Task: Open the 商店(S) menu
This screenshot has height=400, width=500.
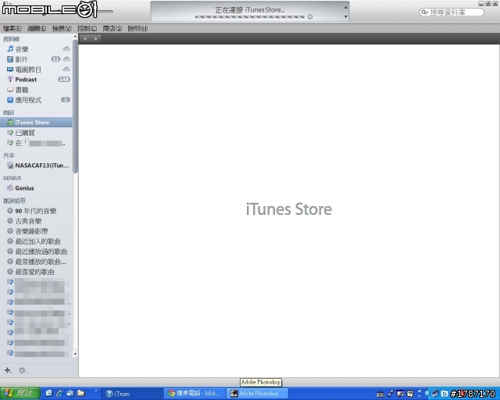Action: point(112,28)
